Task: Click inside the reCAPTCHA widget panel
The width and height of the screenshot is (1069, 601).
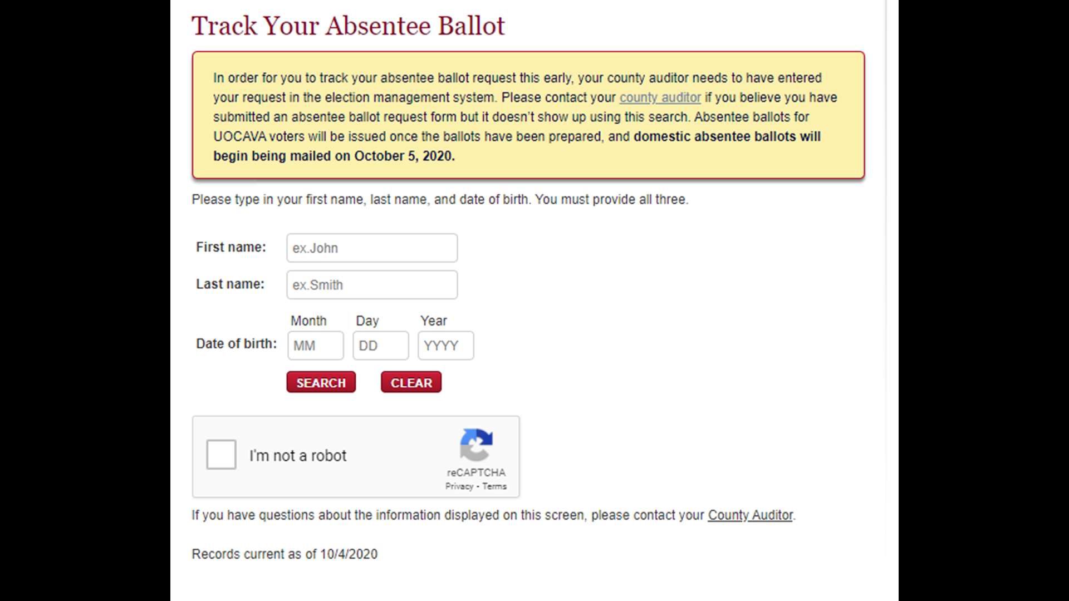Action: [356, 456]
